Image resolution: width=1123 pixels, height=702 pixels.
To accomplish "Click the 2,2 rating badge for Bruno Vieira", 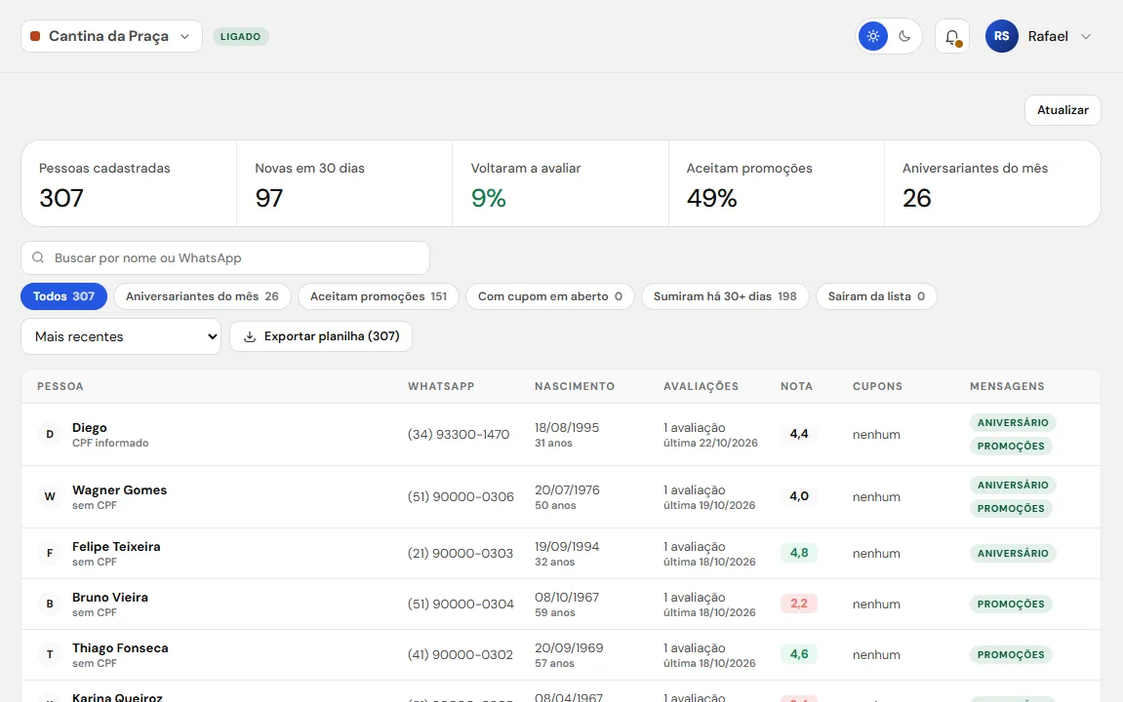I will pos(798,604).
